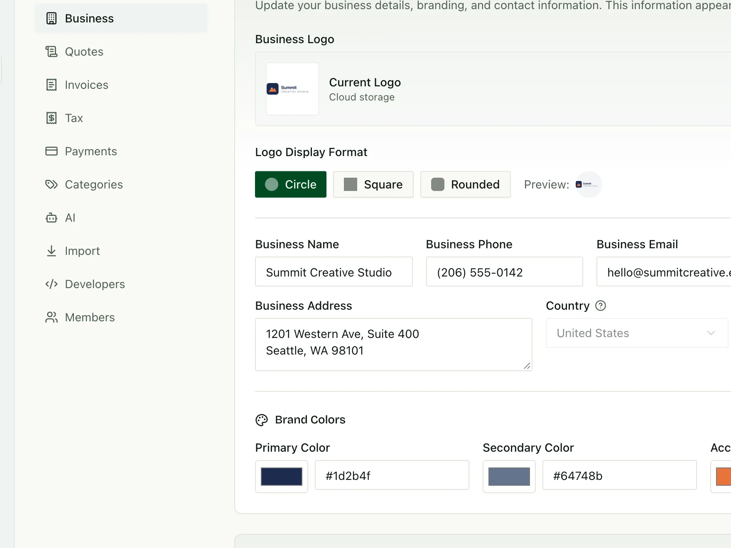Screen dimensions: 731x548
Task: Click the current logo thumbnail
Action: click(292, 89)
